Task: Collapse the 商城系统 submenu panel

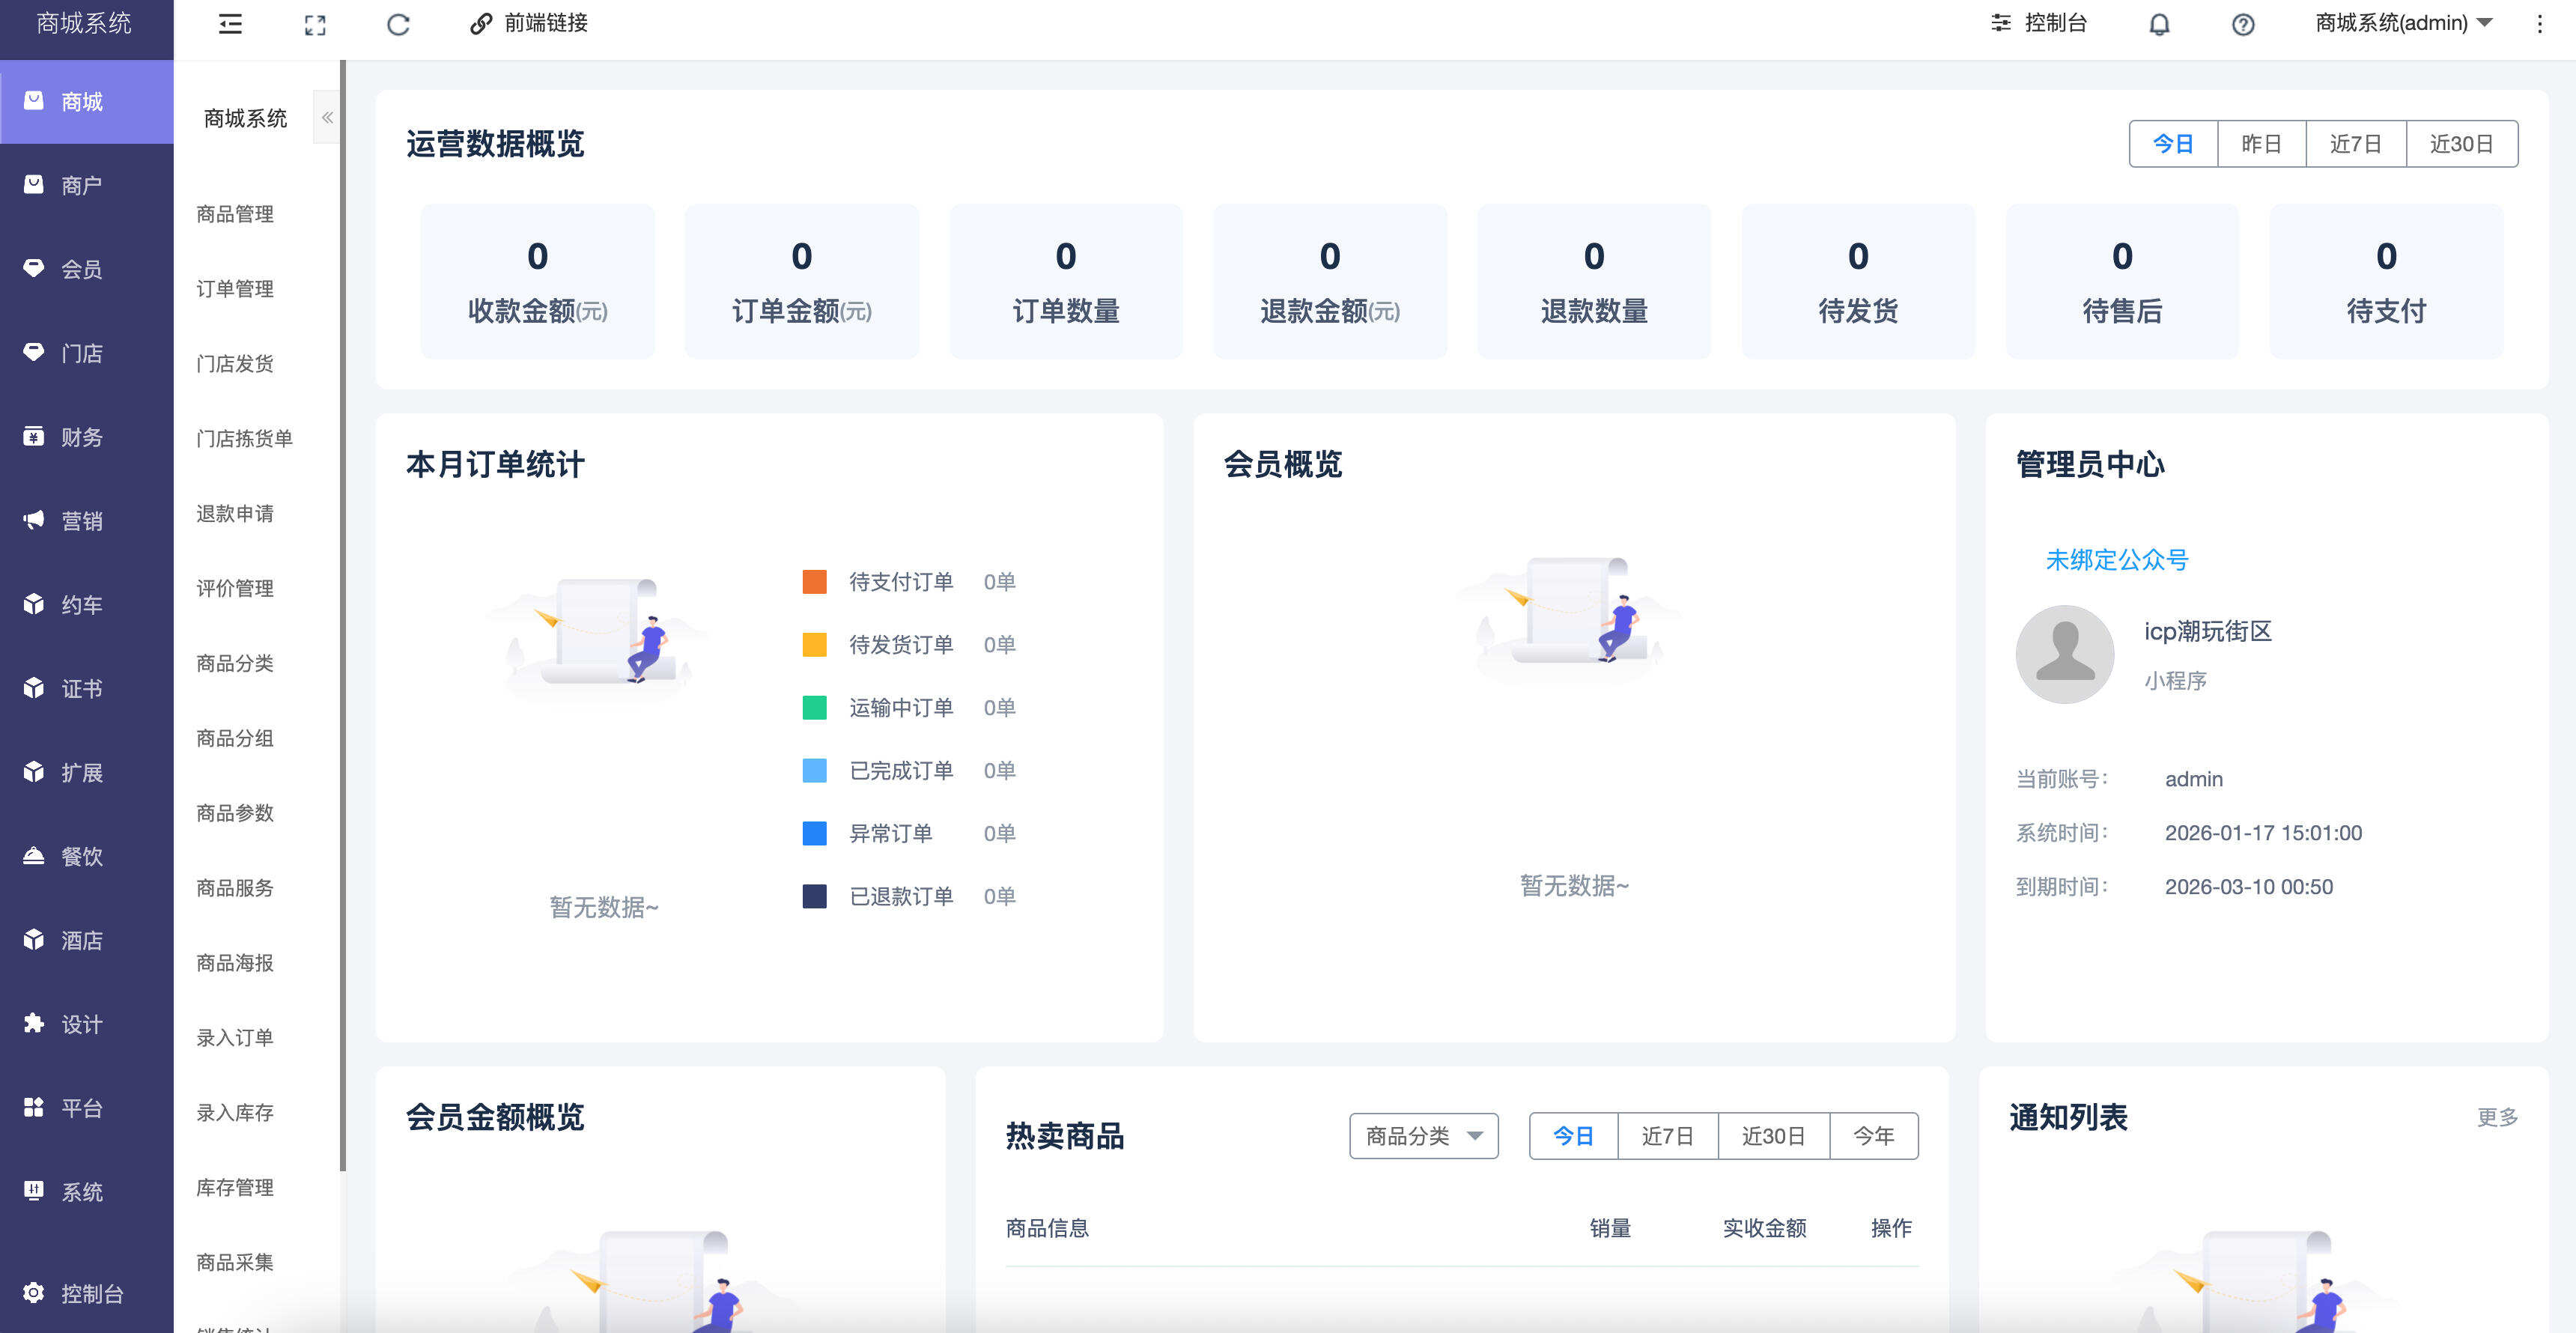Action: (327, 117)
